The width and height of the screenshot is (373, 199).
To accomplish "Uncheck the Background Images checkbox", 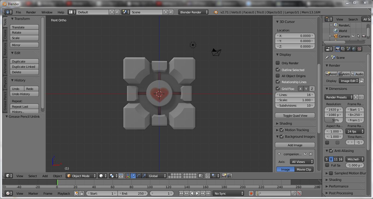I will click(x=281, y=136).
